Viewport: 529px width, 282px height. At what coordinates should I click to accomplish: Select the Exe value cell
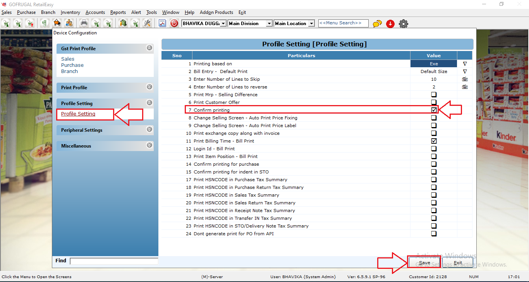(434, 64)
